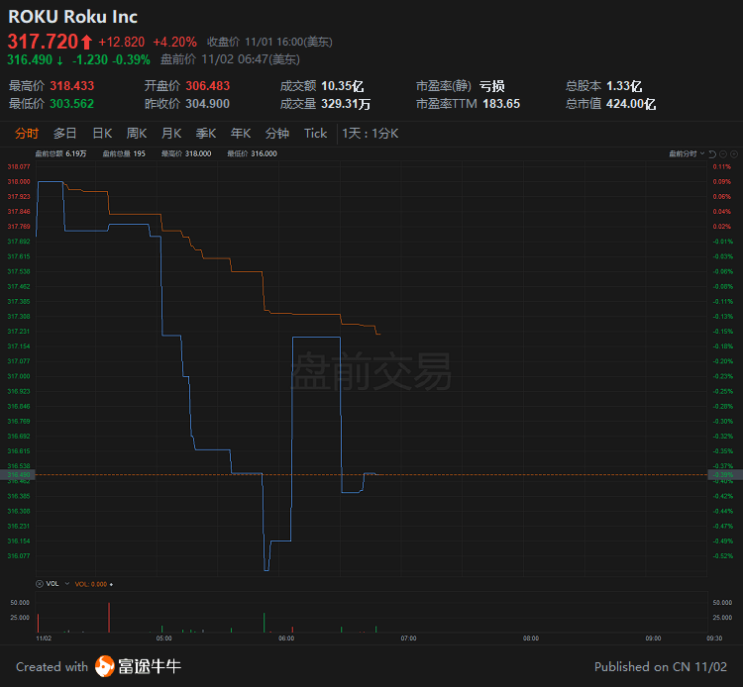Click Published on CN 11/02 text

tap(661, 666)
